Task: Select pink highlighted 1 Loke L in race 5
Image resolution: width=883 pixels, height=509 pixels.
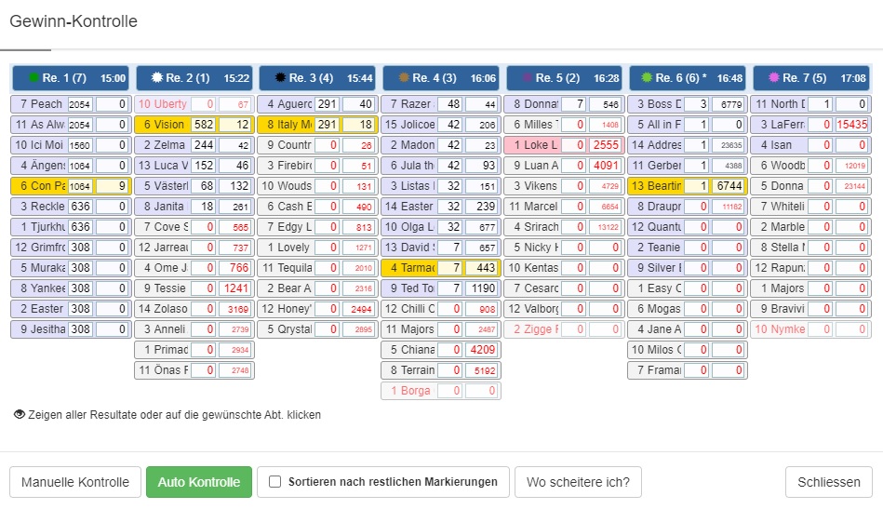Action: click(x=564, y=145)
